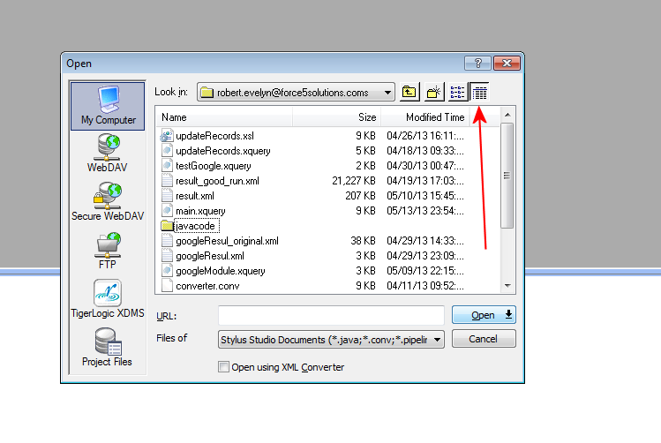
Task: Expand the Look in folder dropdown
Action: click(388, 92)
